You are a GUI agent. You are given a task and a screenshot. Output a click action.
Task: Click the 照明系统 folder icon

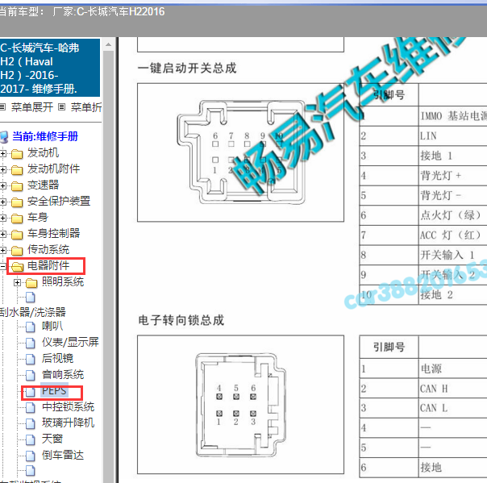point(31,283)
